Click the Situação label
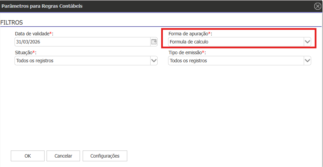This screenshot has height=167, width=323. 24,53
